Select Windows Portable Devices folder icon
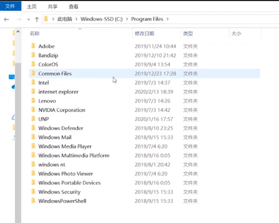This screenshot has width=279, height=223. tap(33, 183)
